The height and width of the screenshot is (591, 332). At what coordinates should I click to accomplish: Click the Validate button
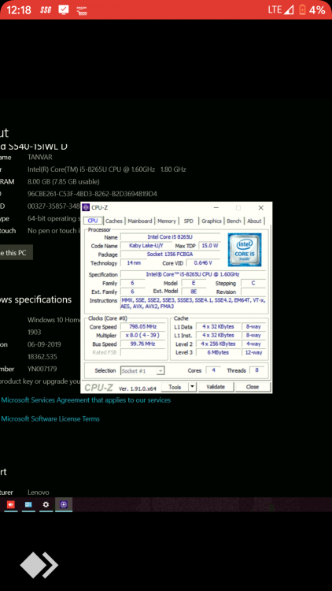coord(216,387)
